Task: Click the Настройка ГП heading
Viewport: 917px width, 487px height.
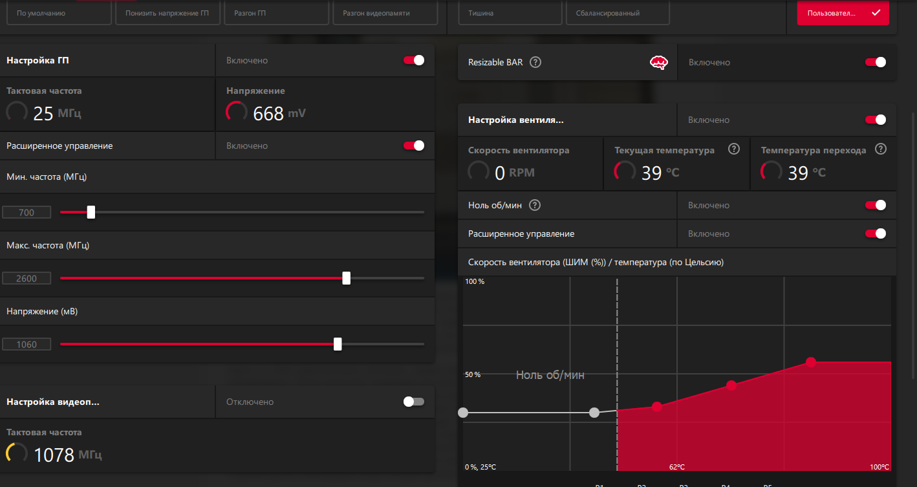Action: (38, 60)
